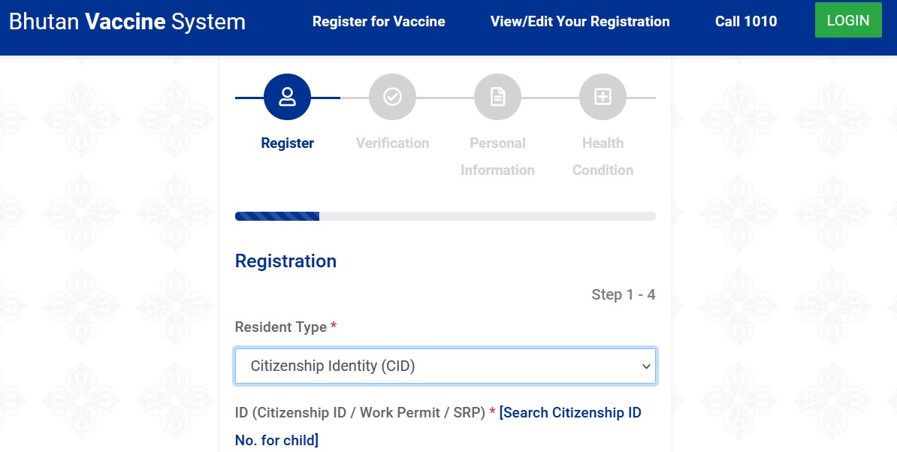
Task: Click the Register step person icon
Action: point(287,97)
